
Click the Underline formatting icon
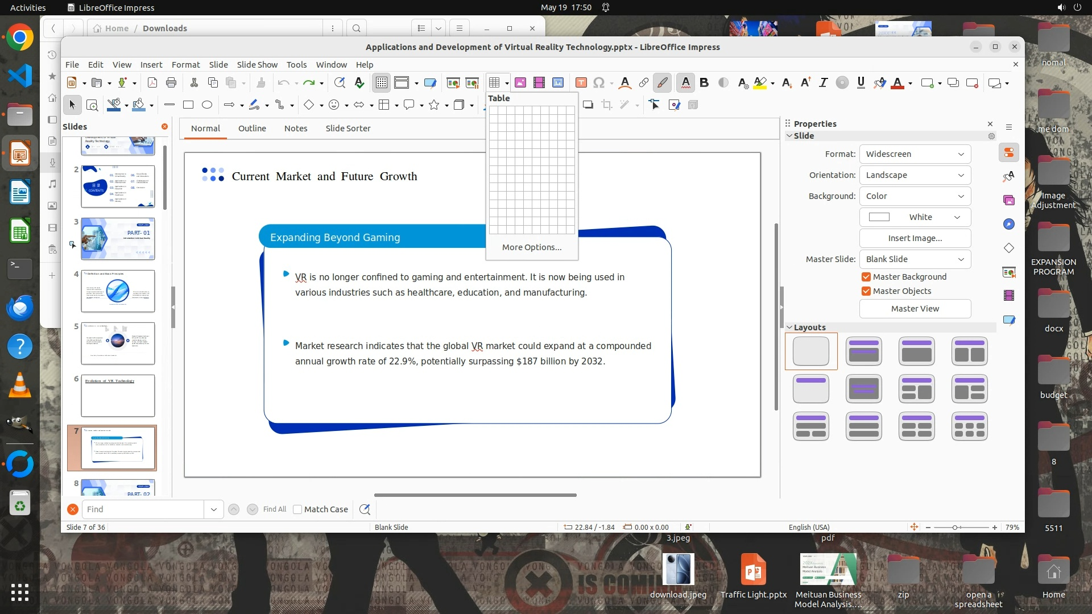[861, 83]
